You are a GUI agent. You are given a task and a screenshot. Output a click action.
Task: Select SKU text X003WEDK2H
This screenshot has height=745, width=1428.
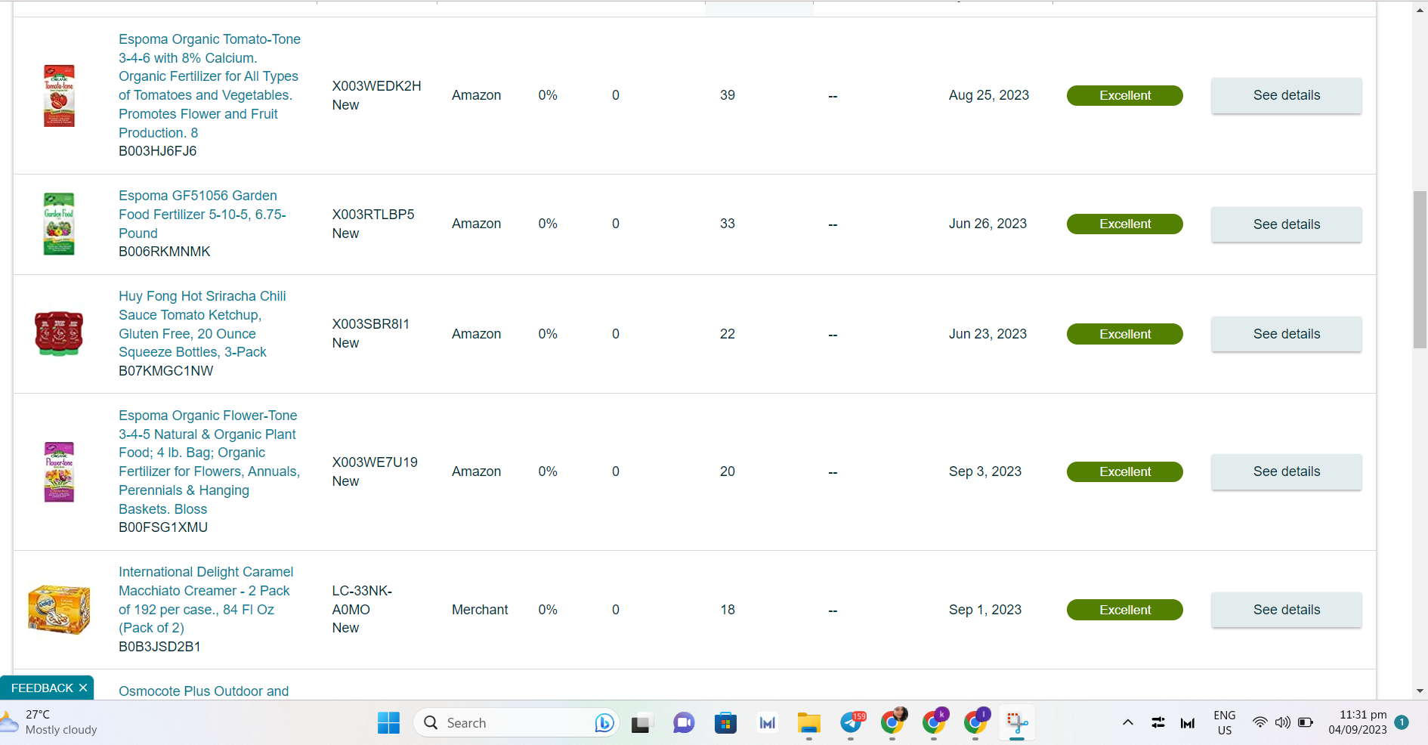click(x=376, y=86)
